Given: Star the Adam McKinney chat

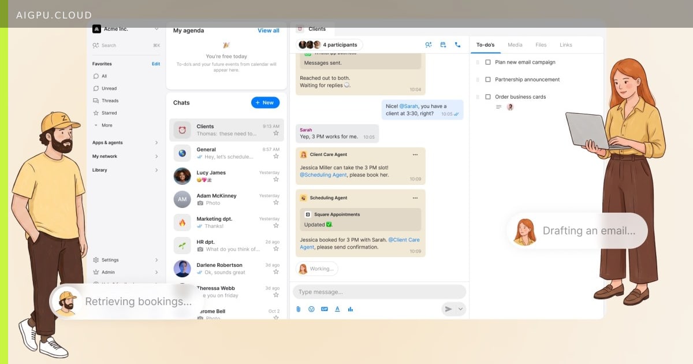Looking at the screenshot, I should point(276,203).
